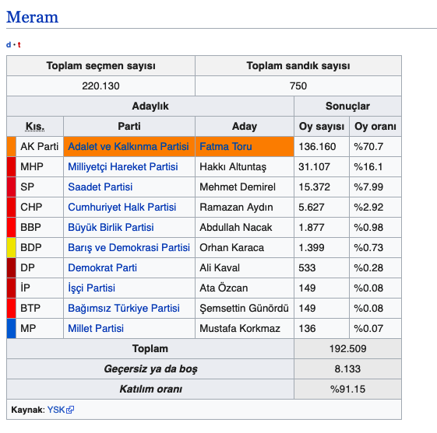Click the 'Toplam sandık sayısı' header
The width and height of the screenshot is (437, 433).
click(x=298, y=65)
